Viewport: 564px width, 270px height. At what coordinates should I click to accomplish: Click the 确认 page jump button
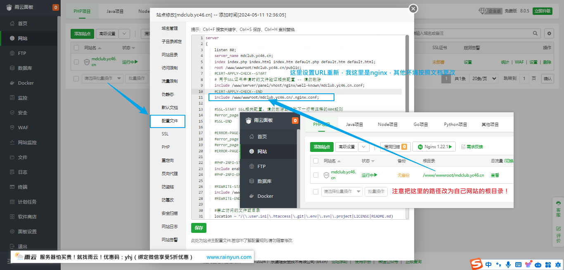coord(547,78)
